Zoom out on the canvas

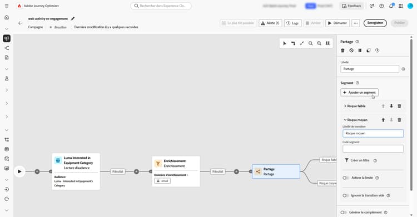point(310,43)
